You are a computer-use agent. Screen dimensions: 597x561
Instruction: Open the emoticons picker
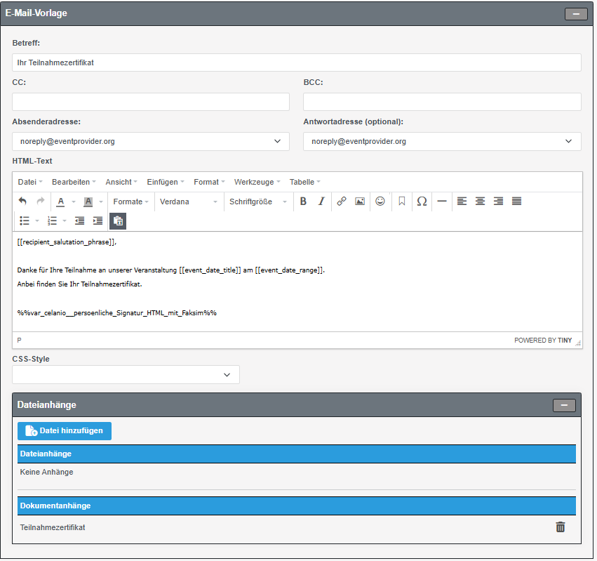[x=380, y=202]
